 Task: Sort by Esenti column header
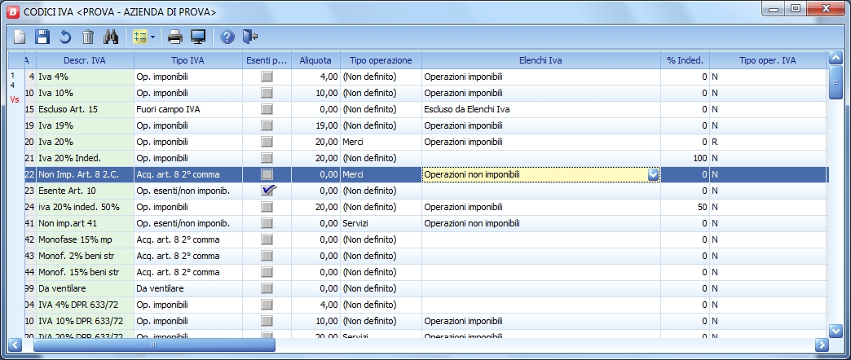click(x=267, y=61)
